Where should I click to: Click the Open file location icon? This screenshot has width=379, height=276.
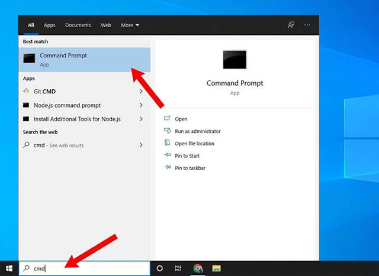pyautogui.click(x=167, y=142)
